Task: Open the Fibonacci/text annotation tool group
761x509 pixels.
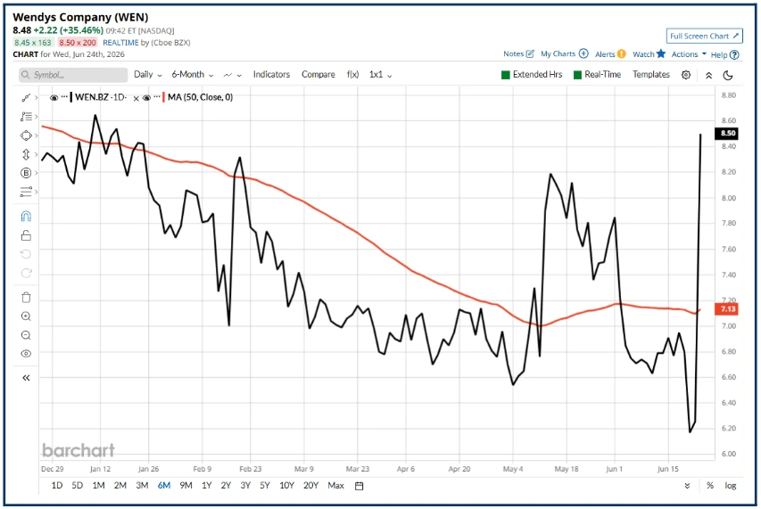Action: pos(26,117)
